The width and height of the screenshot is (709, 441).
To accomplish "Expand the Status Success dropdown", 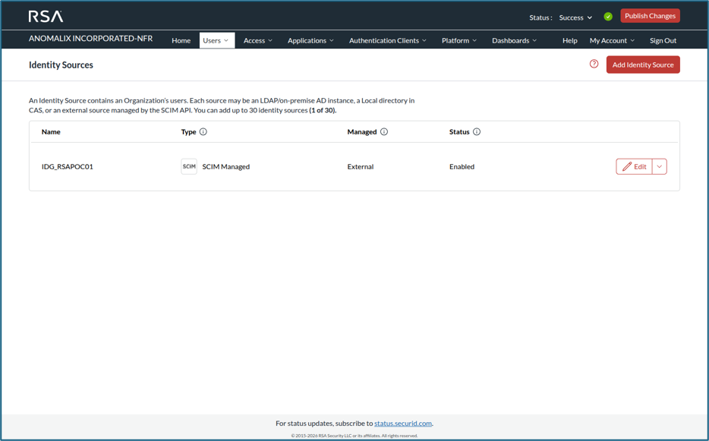I will tap(575, 17).
